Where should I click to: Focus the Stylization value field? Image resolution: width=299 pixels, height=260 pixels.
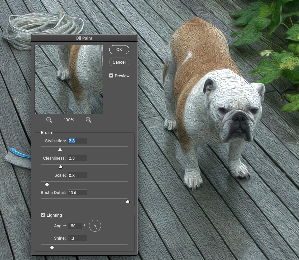(x=77, y=141)
